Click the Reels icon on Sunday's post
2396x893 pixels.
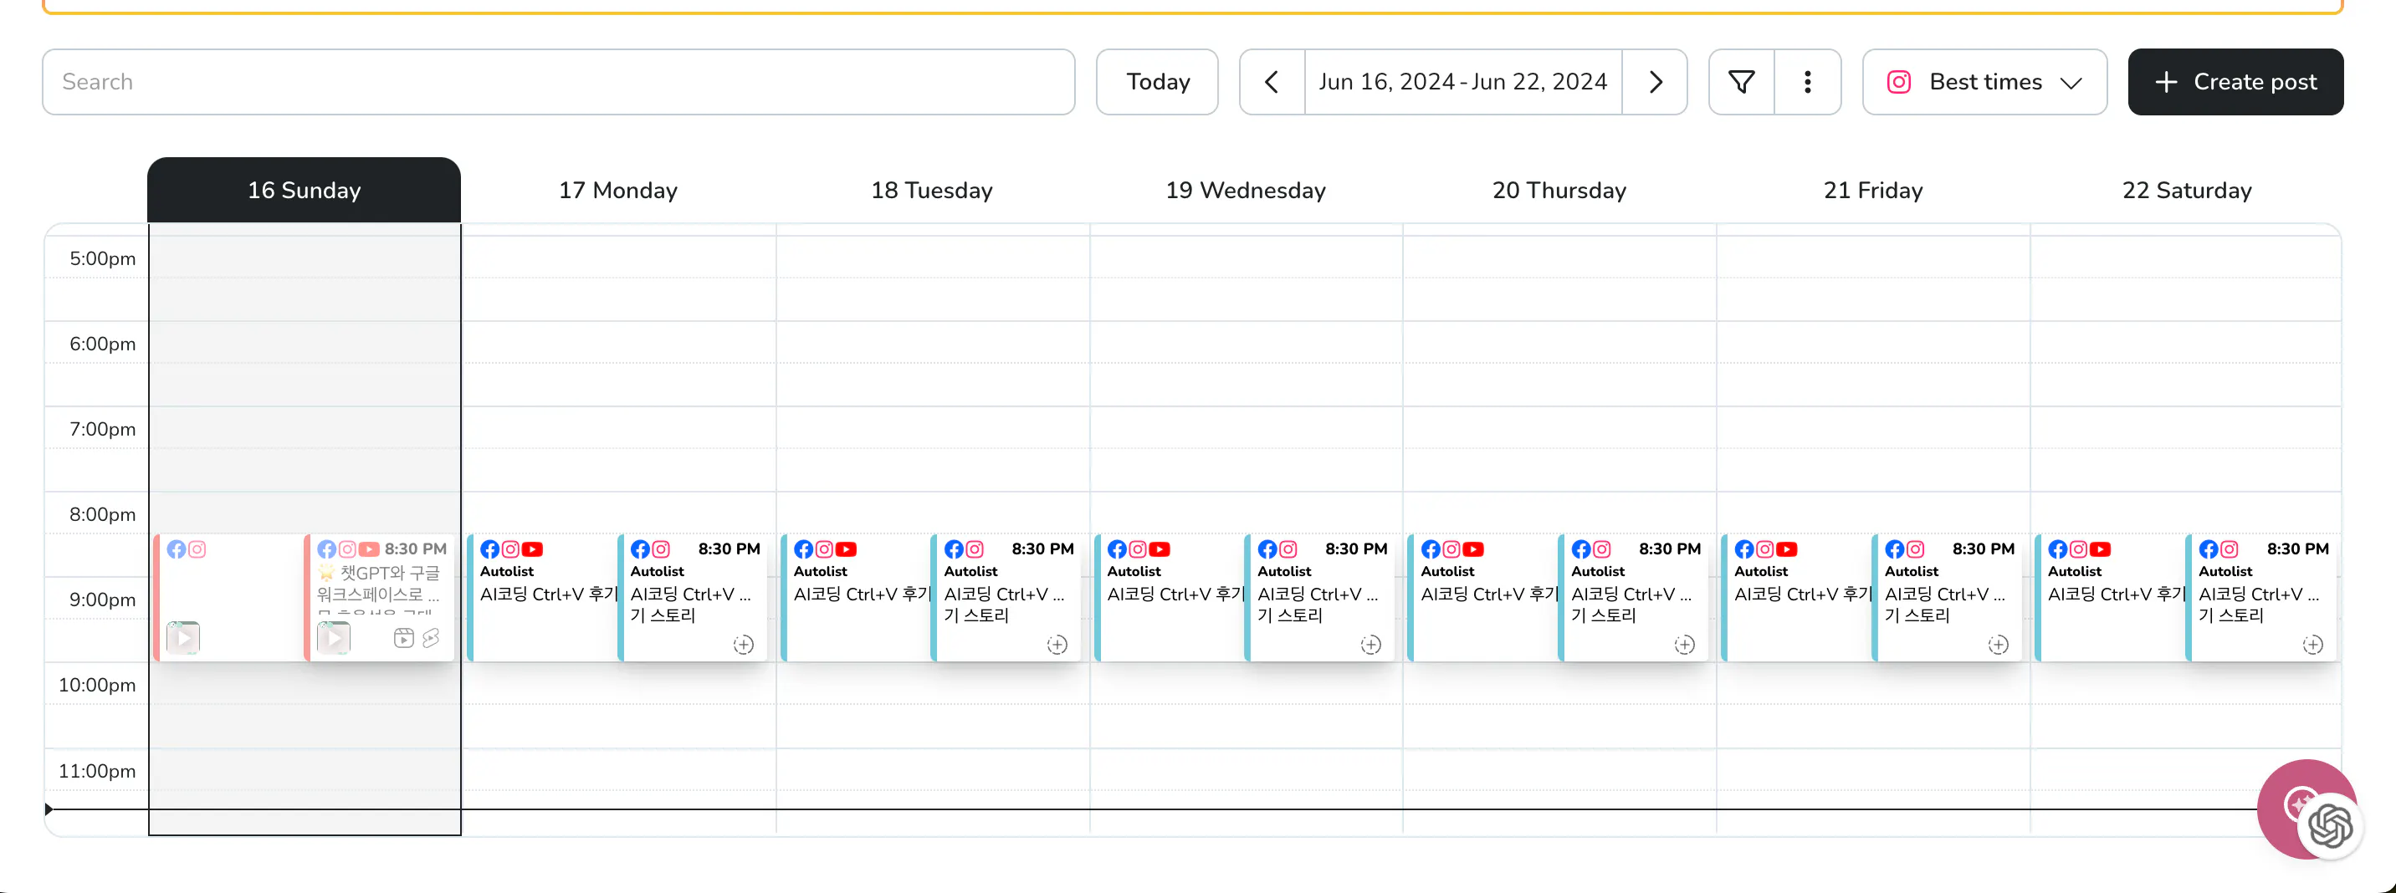404,637
